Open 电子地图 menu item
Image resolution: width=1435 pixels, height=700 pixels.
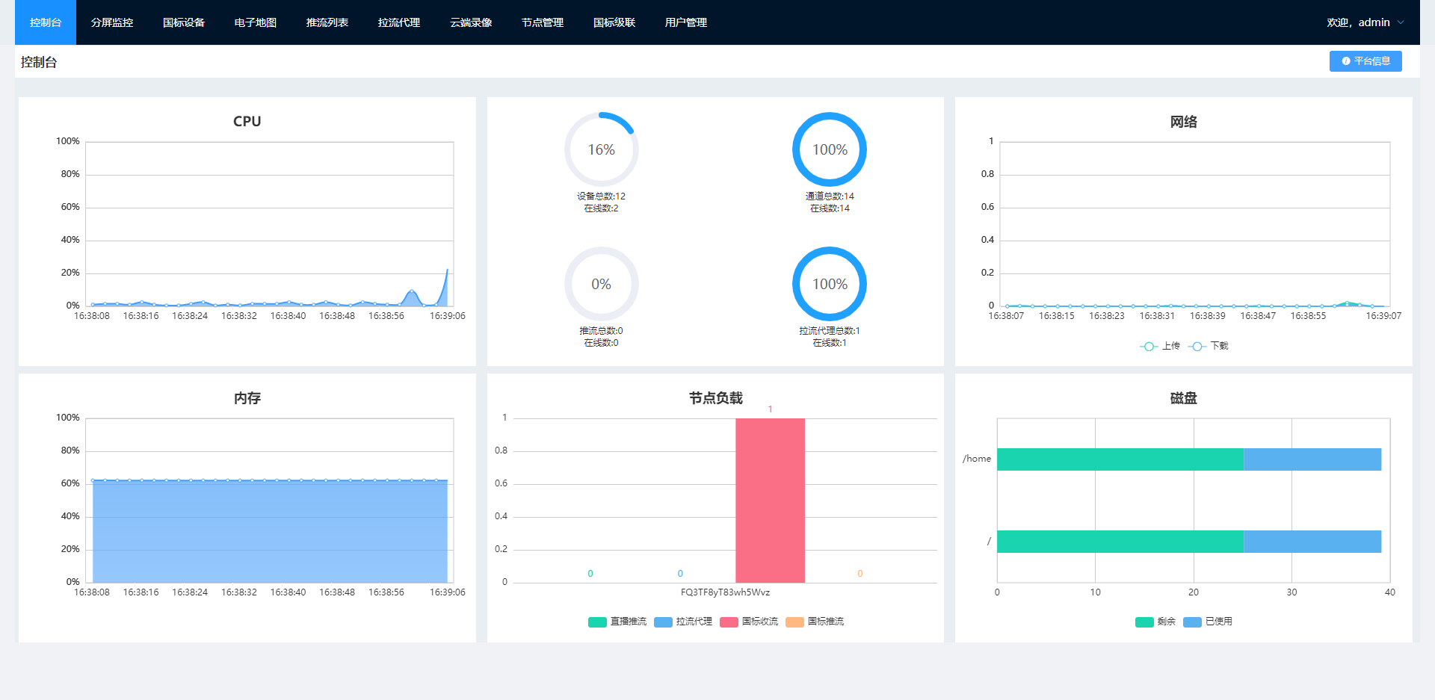(256, 22)
